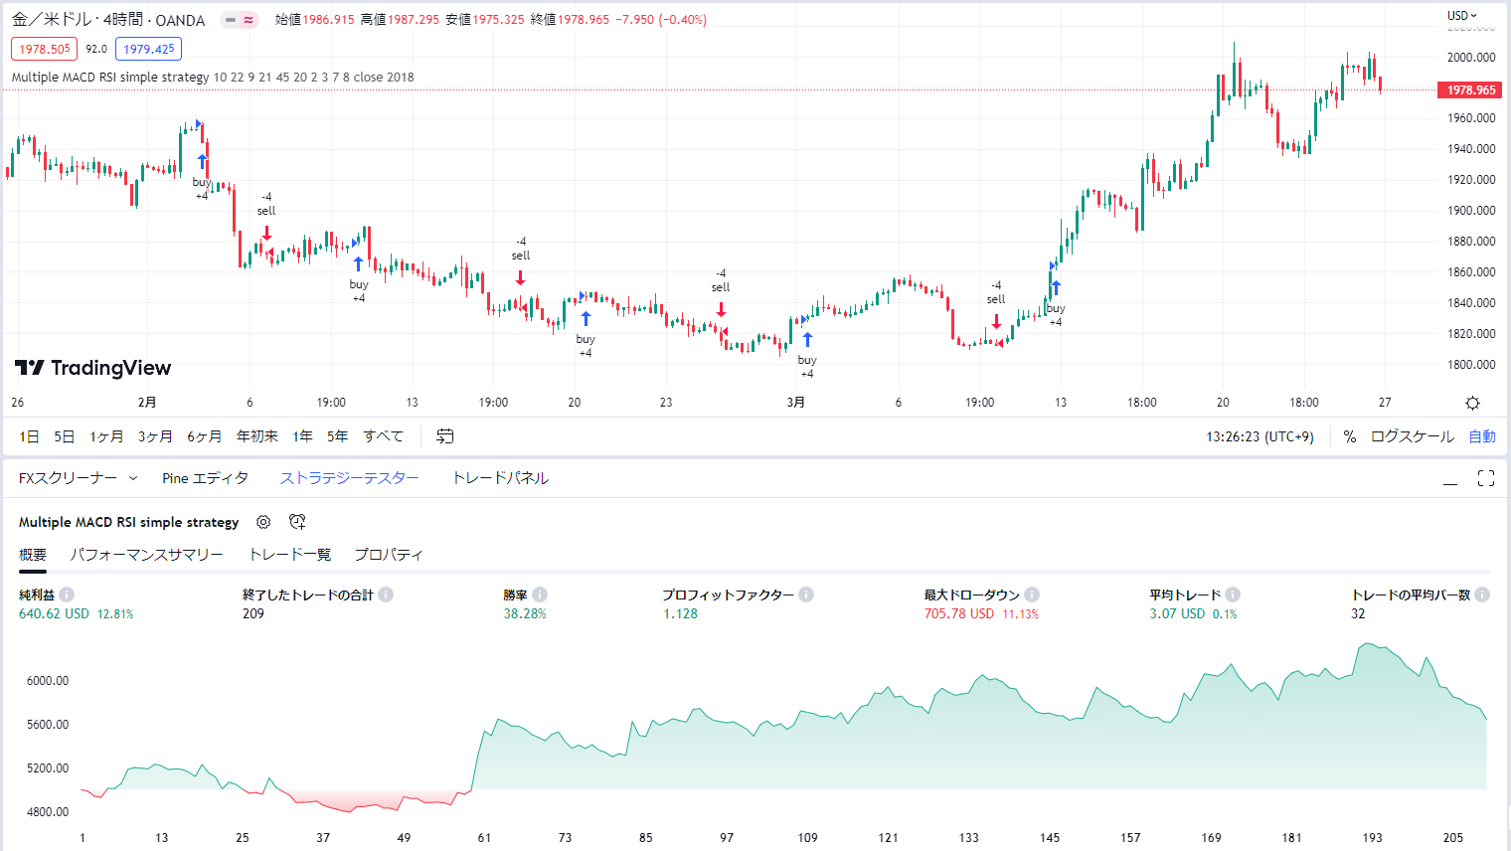Open プロパティ tab
The height and width of the screenshot is (851, 1511).
click(389, 555)
